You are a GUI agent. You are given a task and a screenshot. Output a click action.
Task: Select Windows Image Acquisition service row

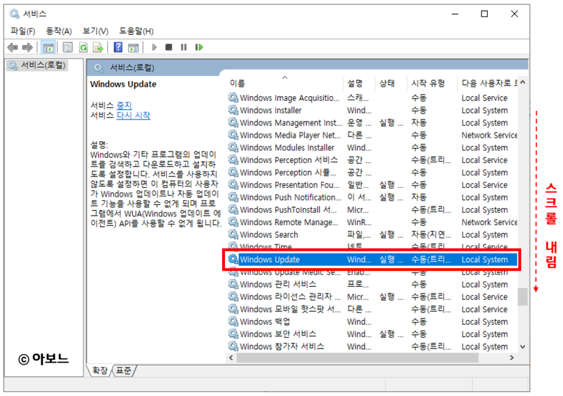(372, 98)
